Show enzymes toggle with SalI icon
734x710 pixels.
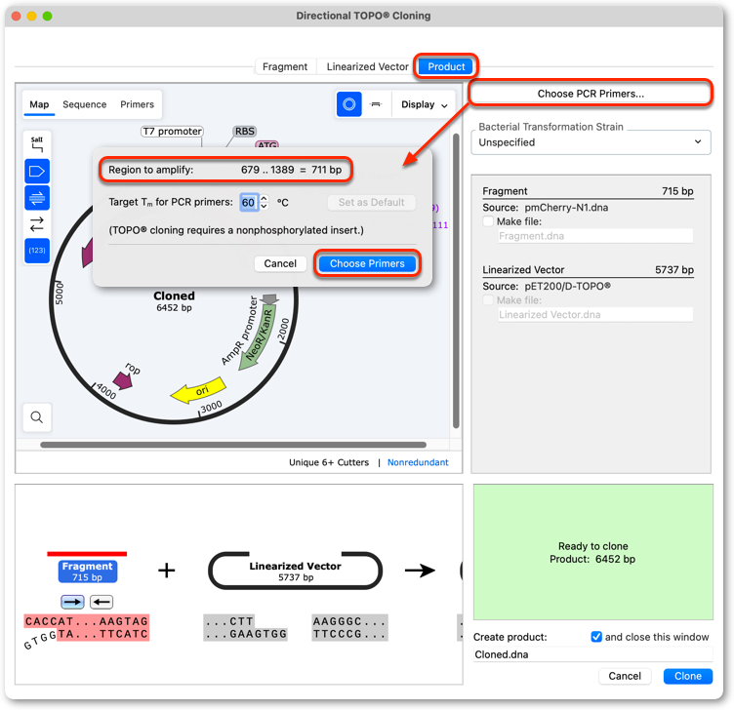point(37,144)
